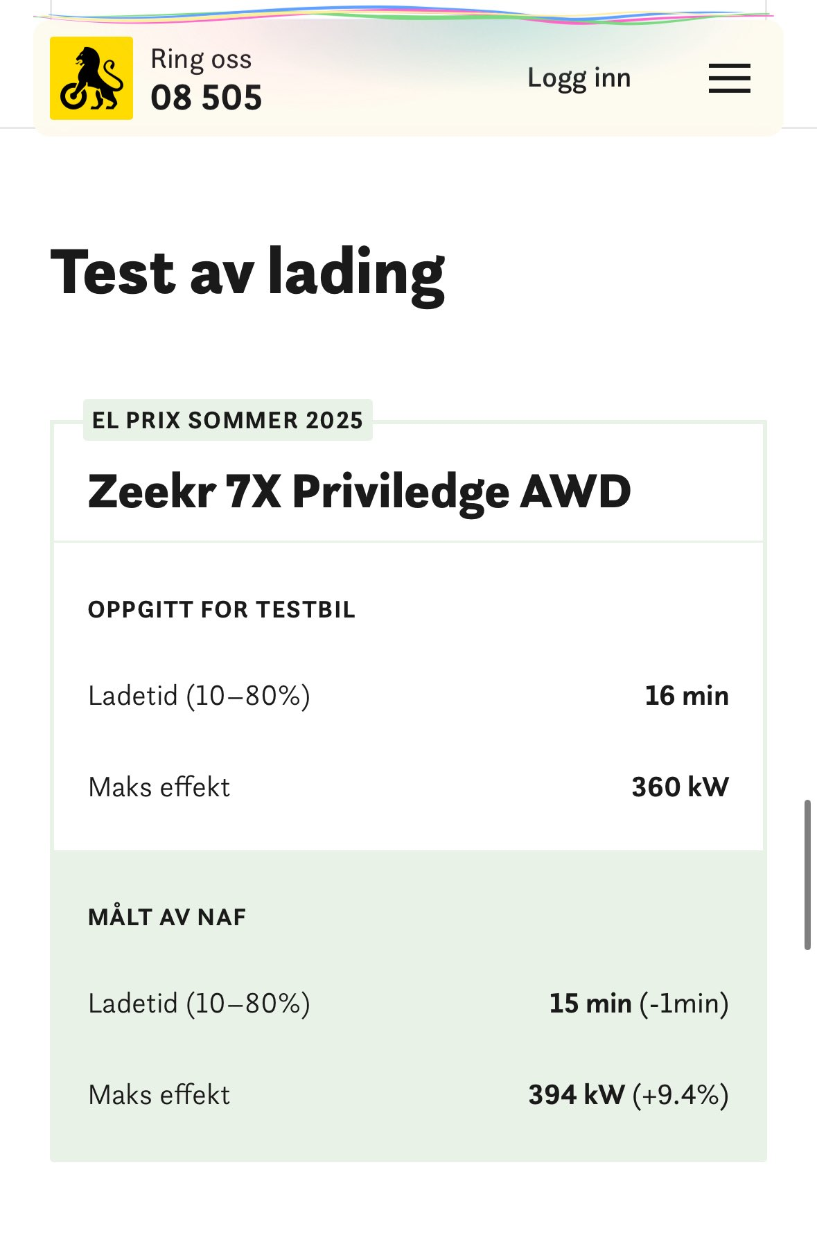Click the 16 min claimed charging time

point(687,696)
